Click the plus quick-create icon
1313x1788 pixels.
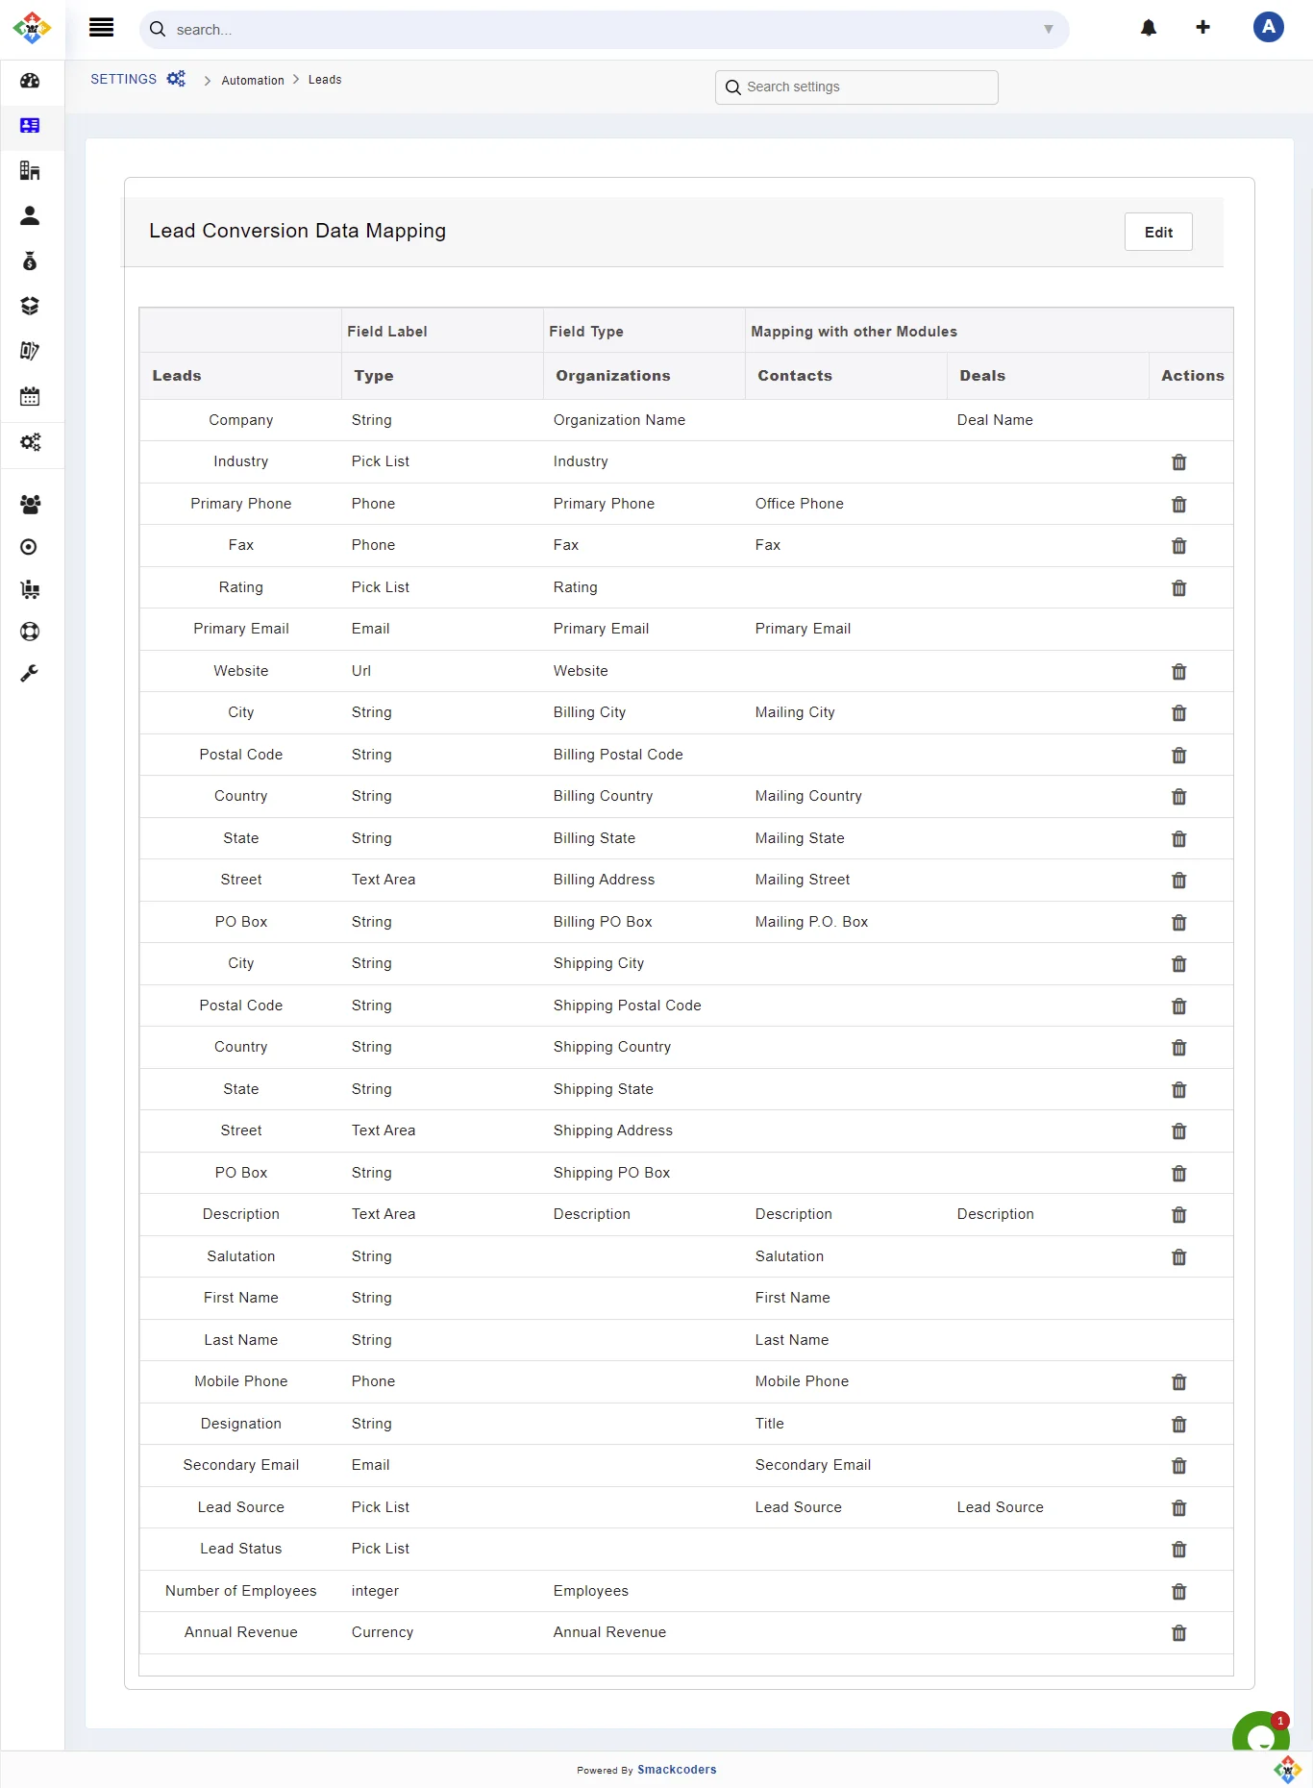1202,28
